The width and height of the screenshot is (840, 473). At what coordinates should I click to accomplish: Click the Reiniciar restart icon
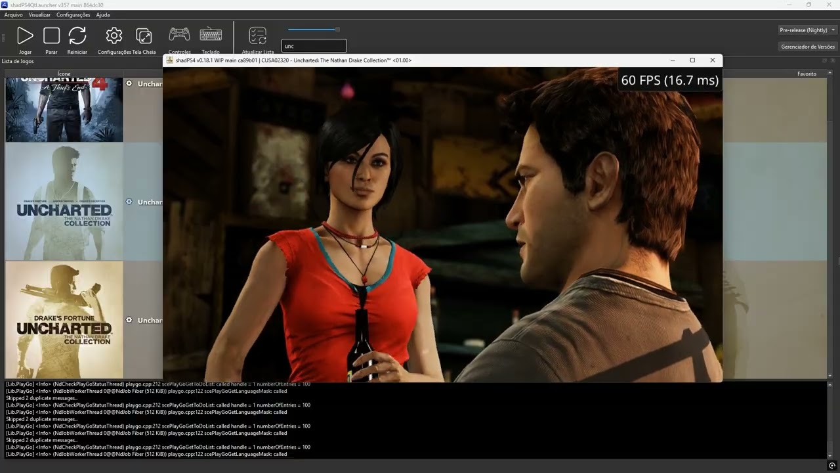(77, 35)
